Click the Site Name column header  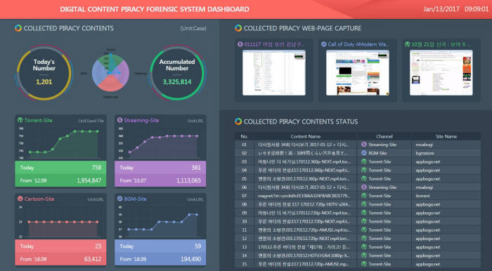pos(446,137)
